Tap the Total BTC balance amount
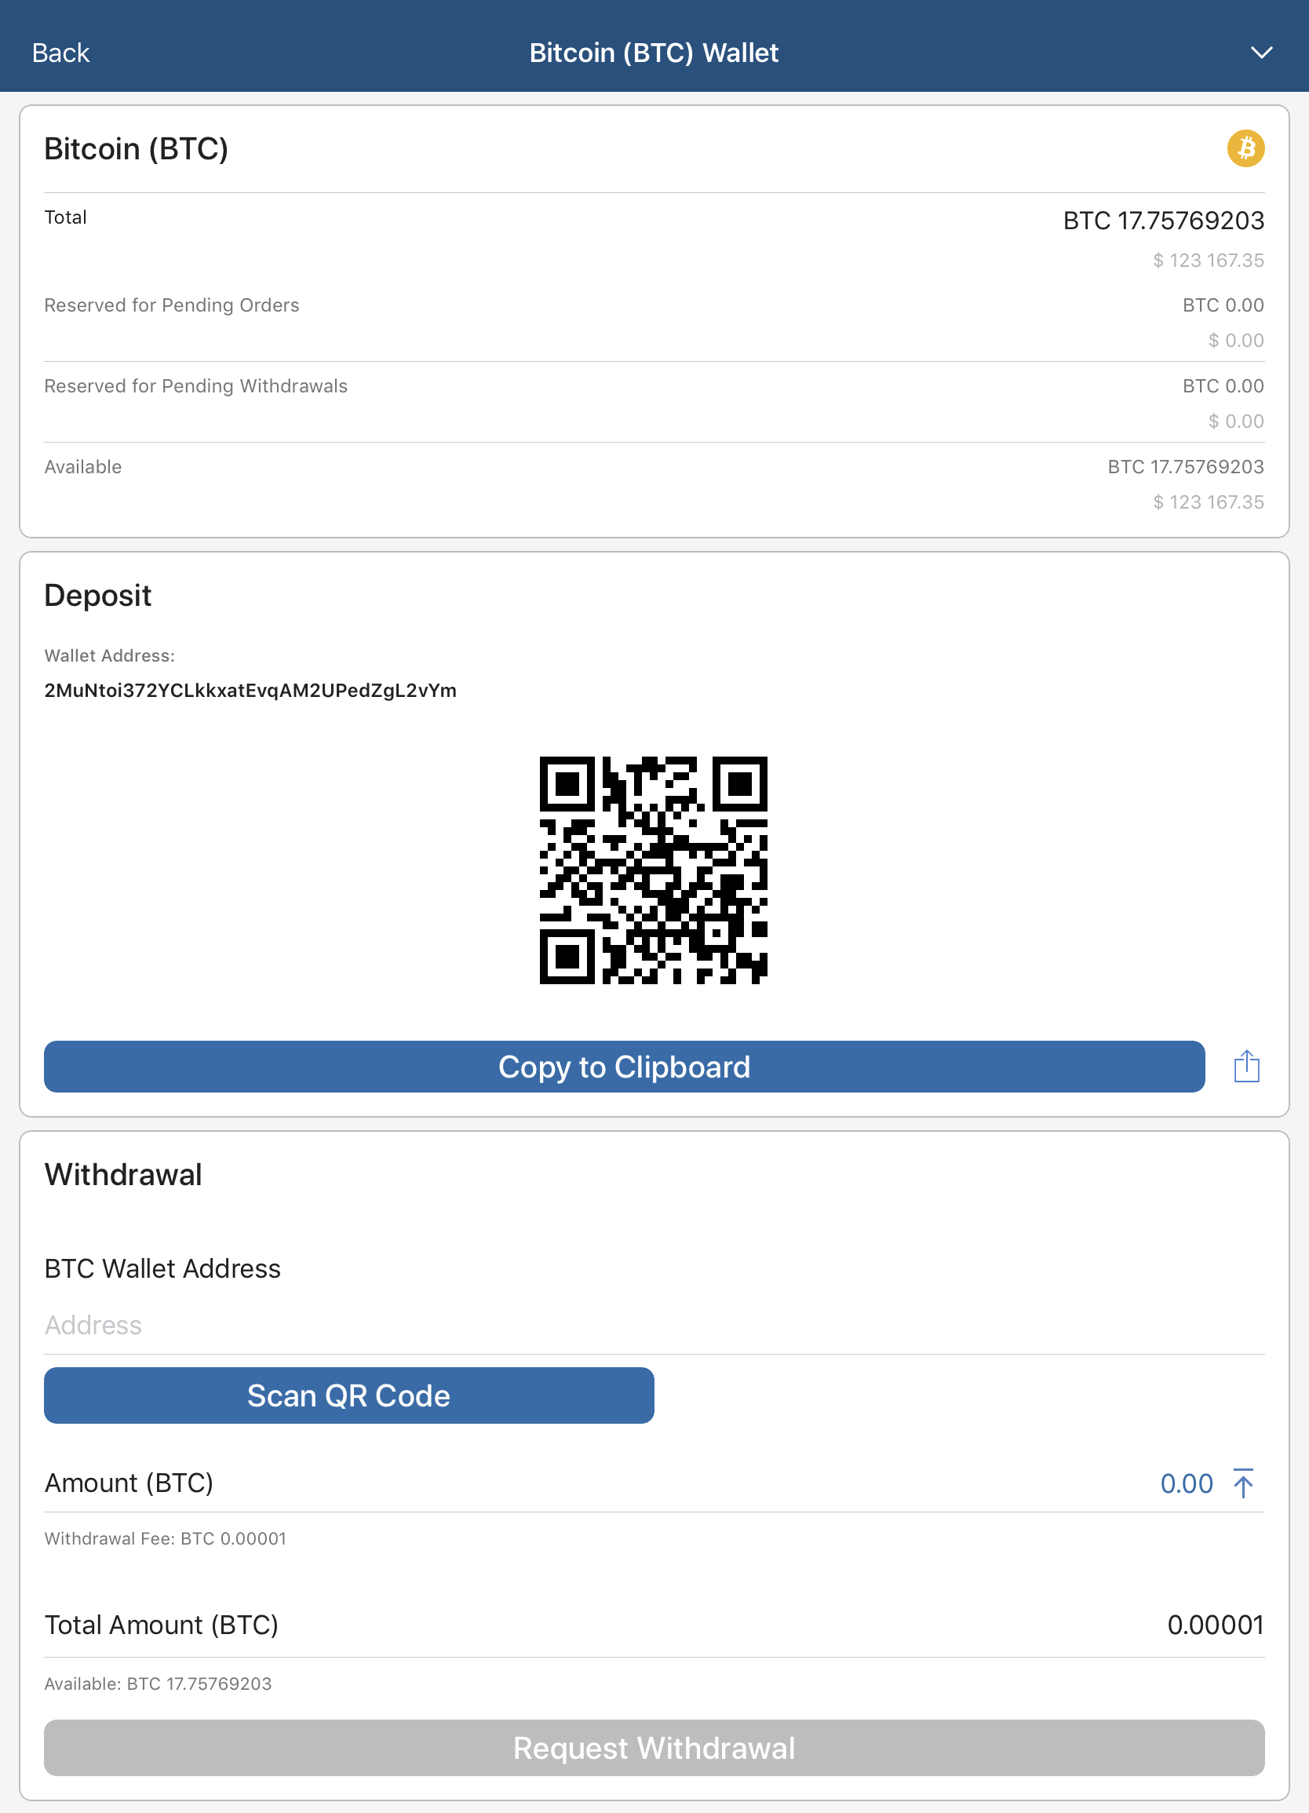 pyautogui.click(x=1164, y=221)
